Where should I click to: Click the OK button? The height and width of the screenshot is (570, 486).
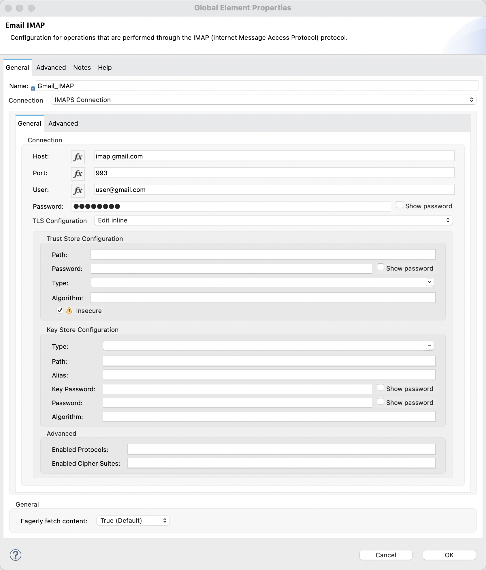[449, 555]
